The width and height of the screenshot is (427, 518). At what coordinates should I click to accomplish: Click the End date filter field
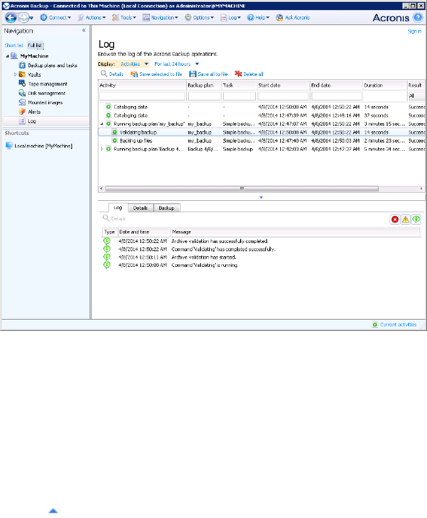tap(337, 96)
